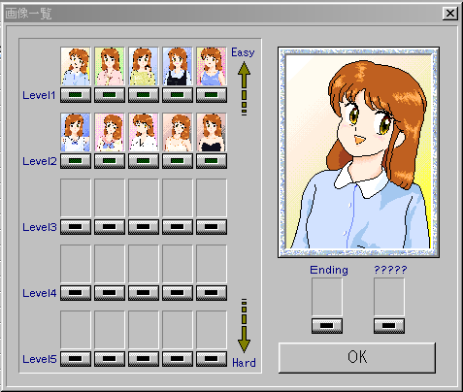Select Level1 thumbnail with pink shirt
The image size is (463, 392).
pyautogui.click(x=110, y=66)
